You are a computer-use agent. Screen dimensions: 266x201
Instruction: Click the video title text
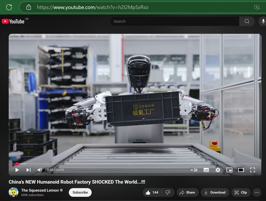coord(77,182)
